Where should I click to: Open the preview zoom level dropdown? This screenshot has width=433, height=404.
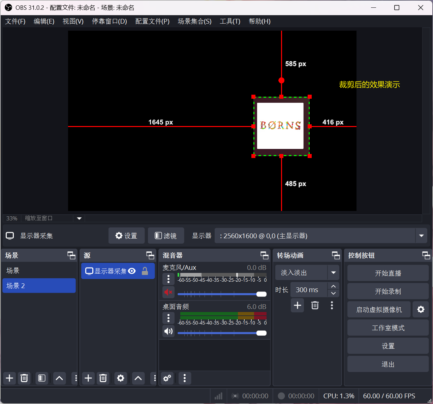79,218
